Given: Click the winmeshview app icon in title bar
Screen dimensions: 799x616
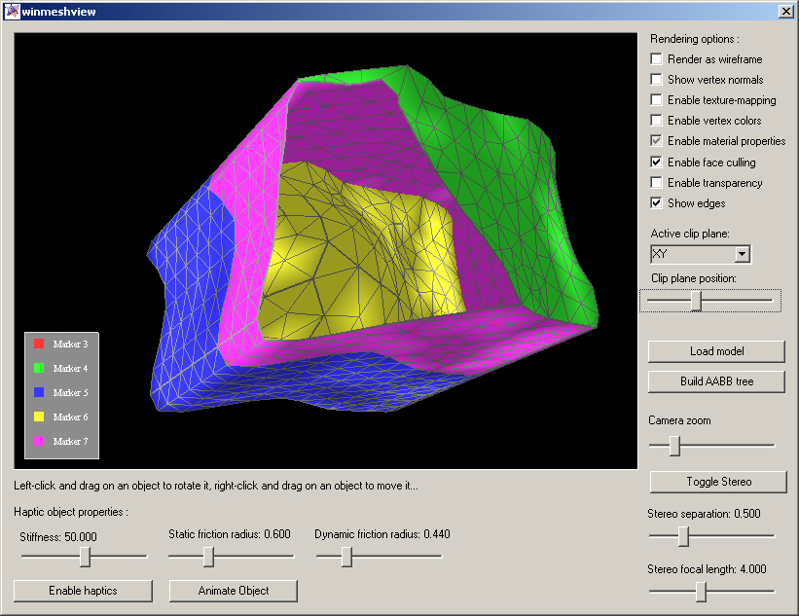Looking at the screenshot, I should 12,11.
